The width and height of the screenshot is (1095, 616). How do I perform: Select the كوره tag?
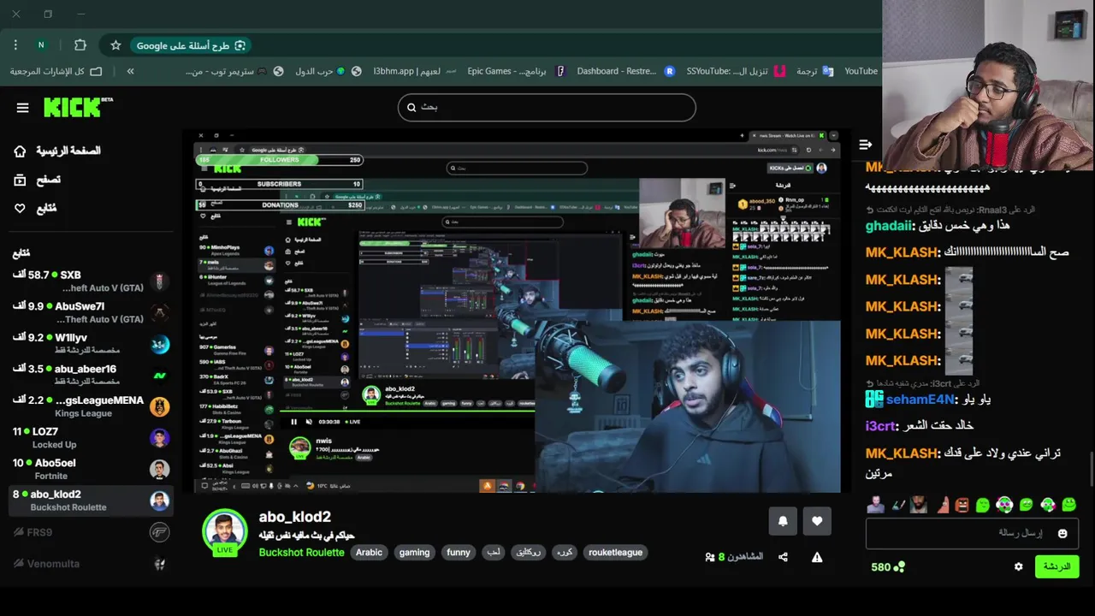tap(565, 553)
